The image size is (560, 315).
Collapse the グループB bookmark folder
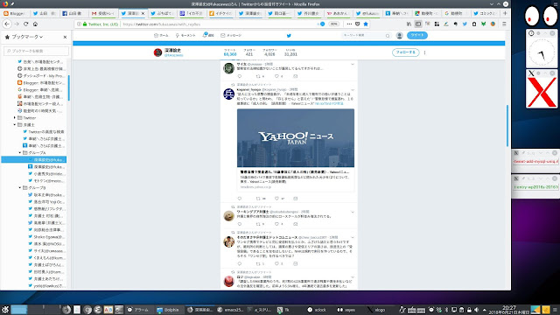point(20,187)
